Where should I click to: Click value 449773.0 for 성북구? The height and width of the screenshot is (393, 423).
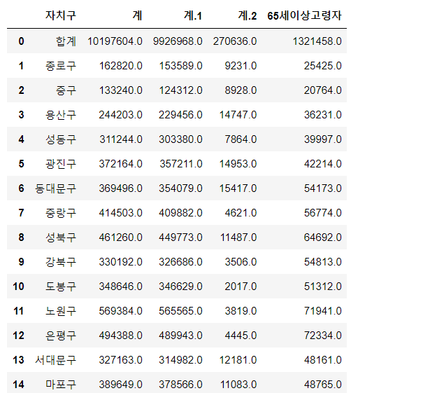180,237
